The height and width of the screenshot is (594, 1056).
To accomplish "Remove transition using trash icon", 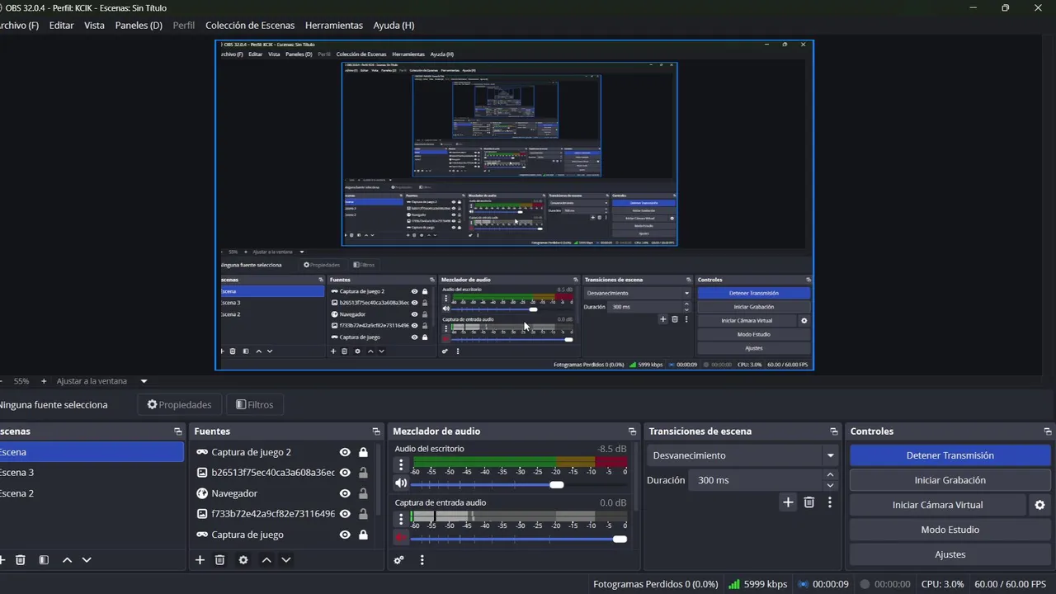I will coord(809,502).
